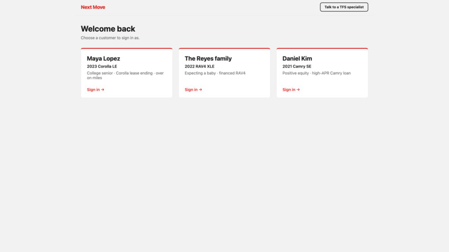Select the Maya Lopez name heading
This screenshot has width=449, height=252.
(104, 59)
